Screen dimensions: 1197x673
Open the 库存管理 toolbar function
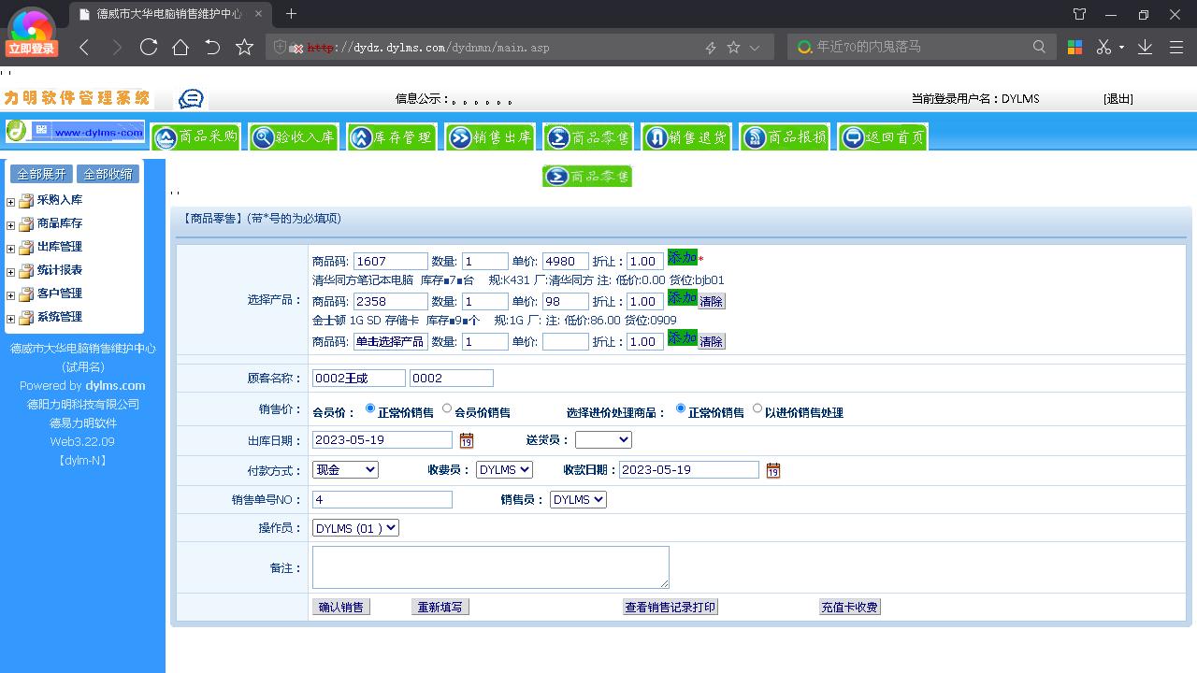click(x=392, y=136)
